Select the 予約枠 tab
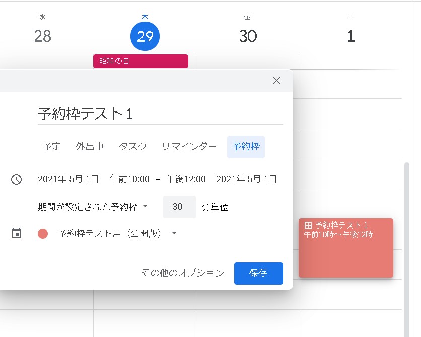Screen dimensions: 421x337 coord(246,147)
